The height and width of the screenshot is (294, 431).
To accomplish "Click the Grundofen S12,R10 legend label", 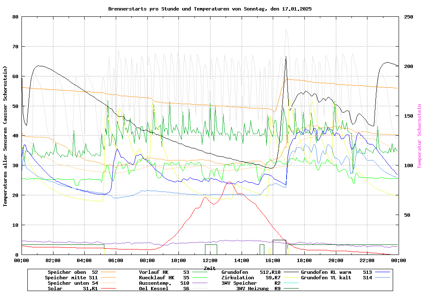I will [251, 272].
